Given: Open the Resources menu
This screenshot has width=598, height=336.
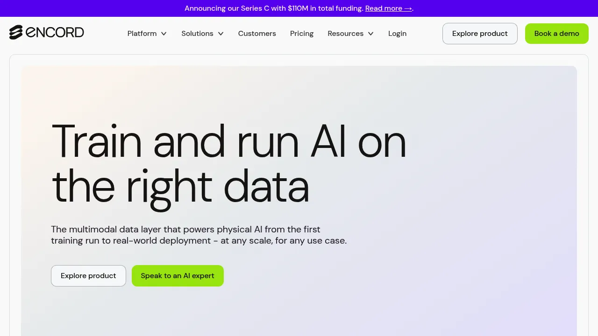Looking at the screenshot, I should click(x=345, y=34).
